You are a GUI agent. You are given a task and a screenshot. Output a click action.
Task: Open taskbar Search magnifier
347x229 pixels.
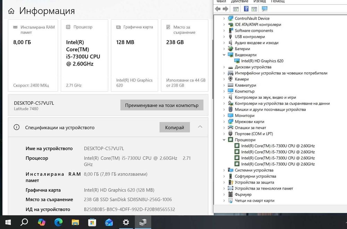coord(24,222)
